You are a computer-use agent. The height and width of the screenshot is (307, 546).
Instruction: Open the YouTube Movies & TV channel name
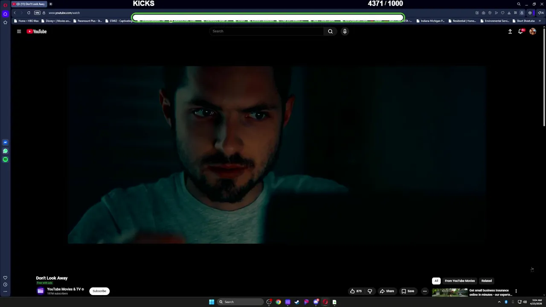[x=64, y=289]
